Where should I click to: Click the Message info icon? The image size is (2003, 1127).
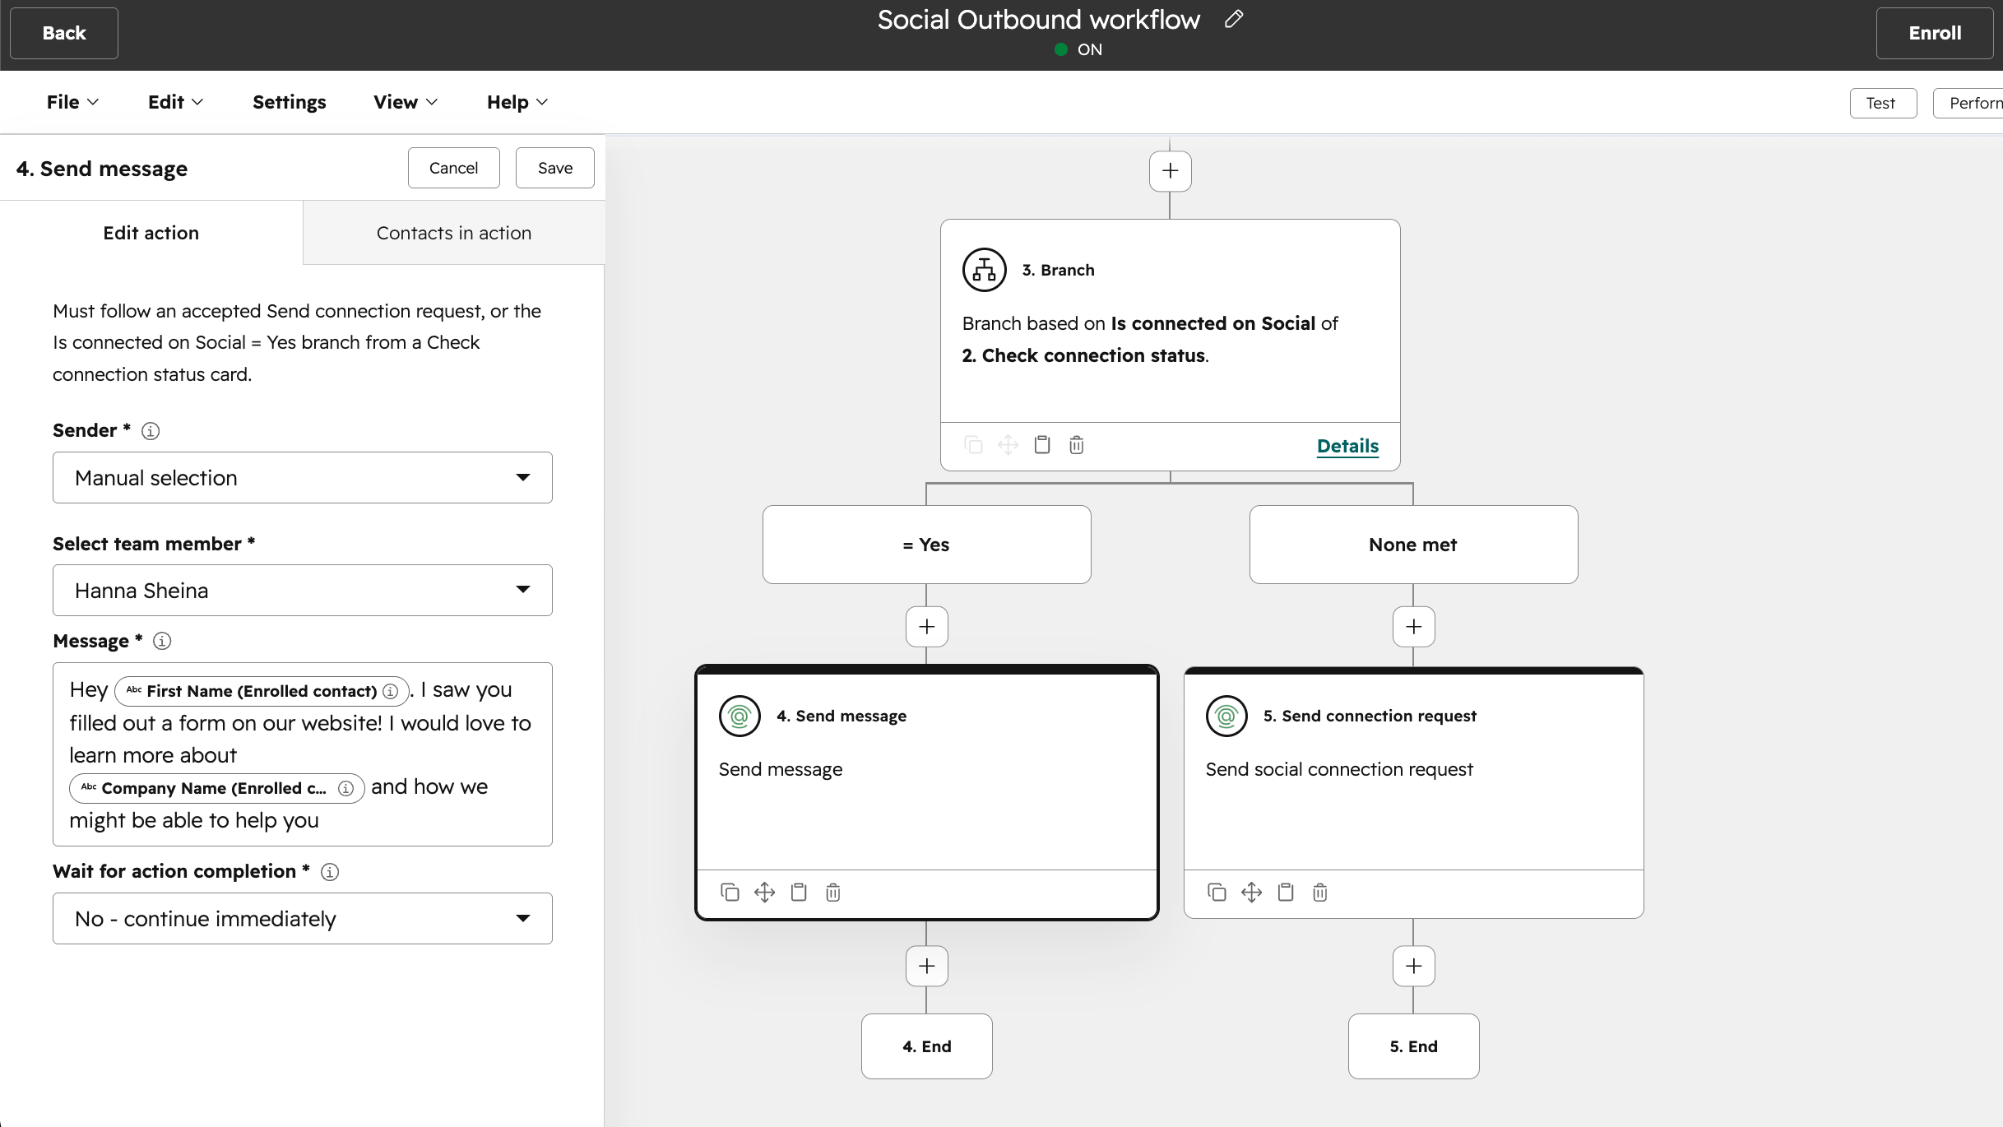click(162, 641)
